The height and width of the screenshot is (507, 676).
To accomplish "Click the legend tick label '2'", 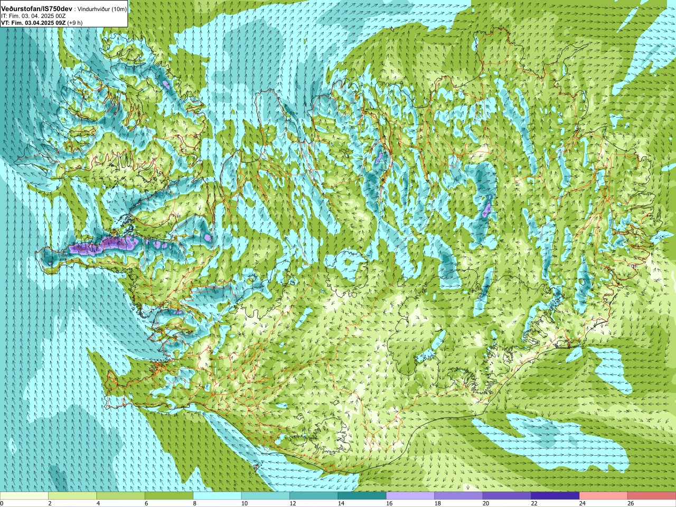I will click(50, 503).
